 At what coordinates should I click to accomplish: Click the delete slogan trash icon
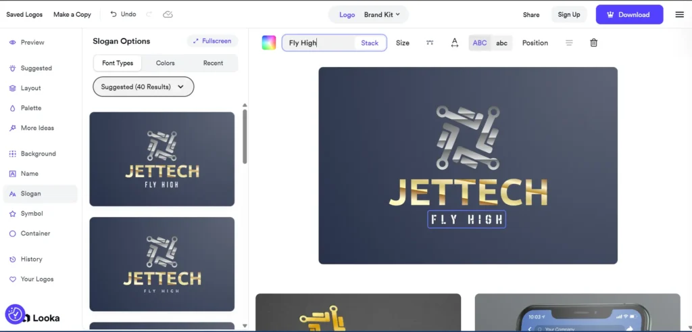coord(593,43)
